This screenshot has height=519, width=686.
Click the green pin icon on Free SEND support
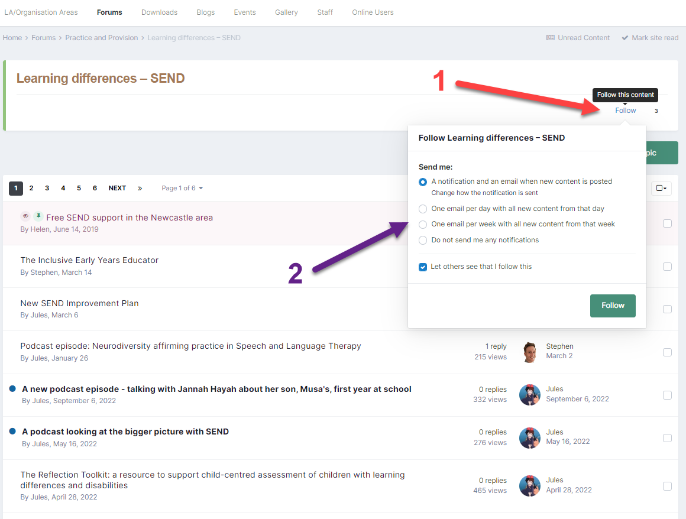point(38,216)
